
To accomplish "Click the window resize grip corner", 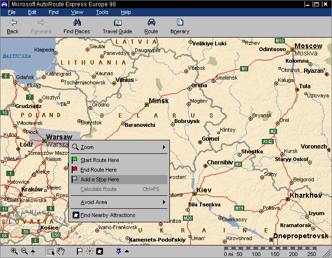I will coord(327,254).
